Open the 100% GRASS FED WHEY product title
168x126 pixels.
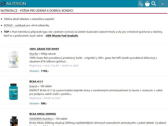point(44,49)
